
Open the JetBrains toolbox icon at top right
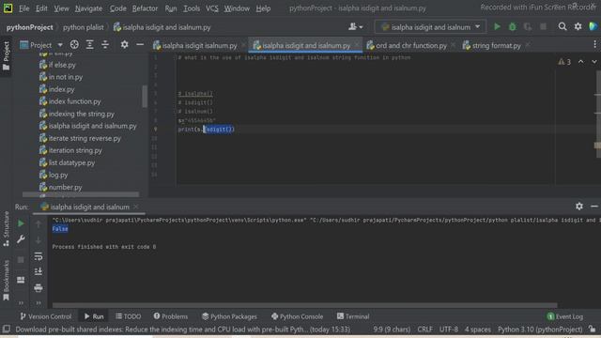point(593,26)
